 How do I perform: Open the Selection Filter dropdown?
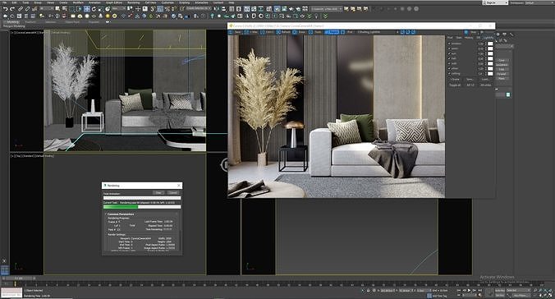coord(46,9)
